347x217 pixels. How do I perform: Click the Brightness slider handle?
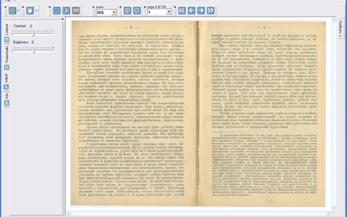click(x=34, y=51)
